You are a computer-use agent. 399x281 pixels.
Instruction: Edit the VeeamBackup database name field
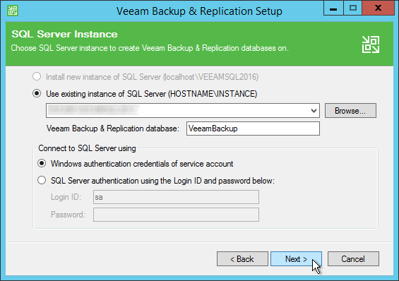coord(253,128)
